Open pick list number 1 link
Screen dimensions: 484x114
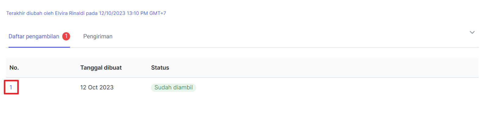11,88
